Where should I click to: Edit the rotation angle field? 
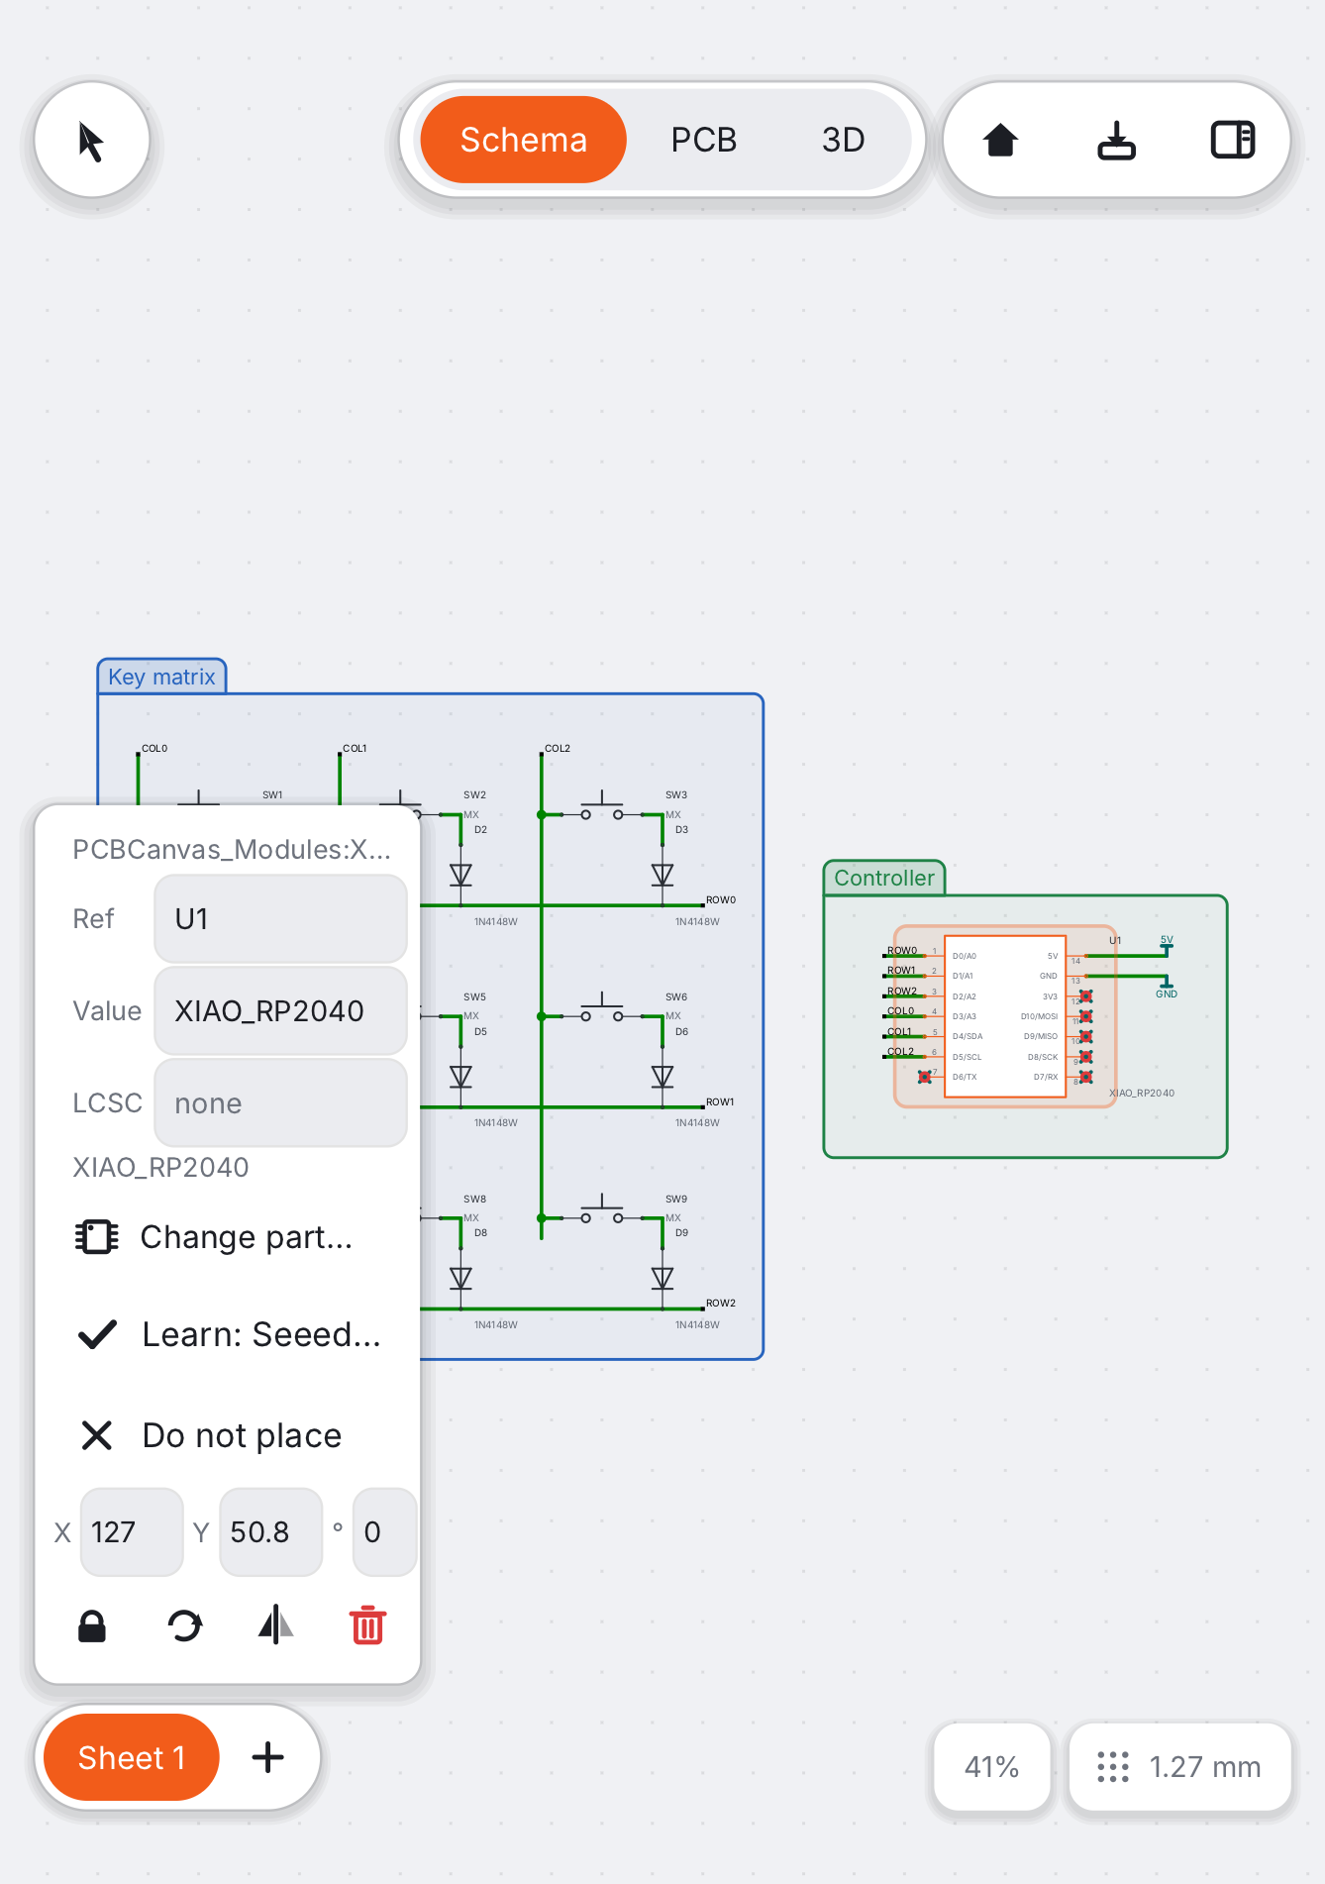pos(384,1532)
